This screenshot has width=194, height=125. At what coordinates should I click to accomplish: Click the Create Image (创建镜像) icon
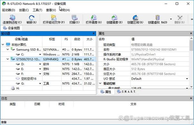(115, 18)
